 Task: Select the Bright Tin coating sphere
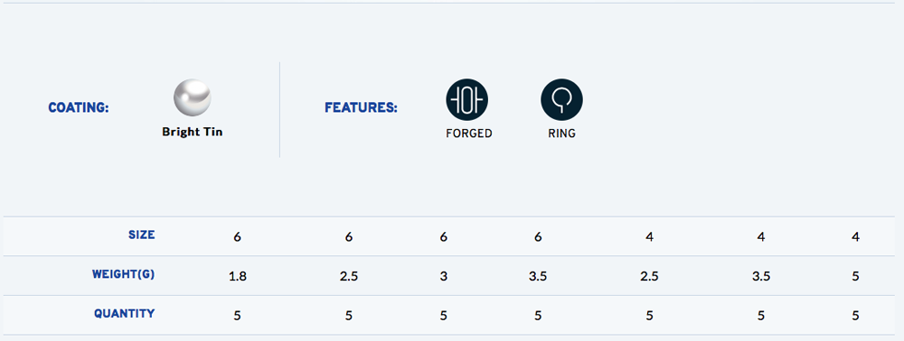(192, 97)
